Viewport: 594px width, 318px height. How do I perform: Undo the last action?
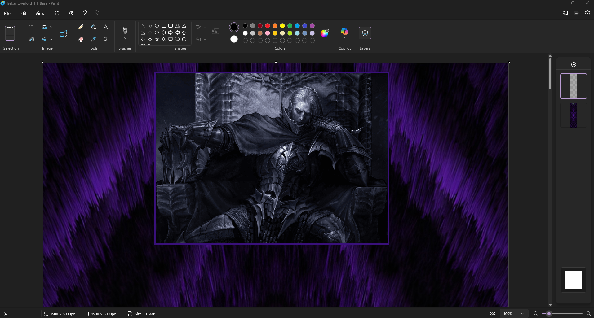point(85,13)
